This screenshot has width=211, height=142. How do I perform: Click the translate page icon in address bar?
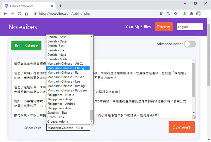[161, 14]
